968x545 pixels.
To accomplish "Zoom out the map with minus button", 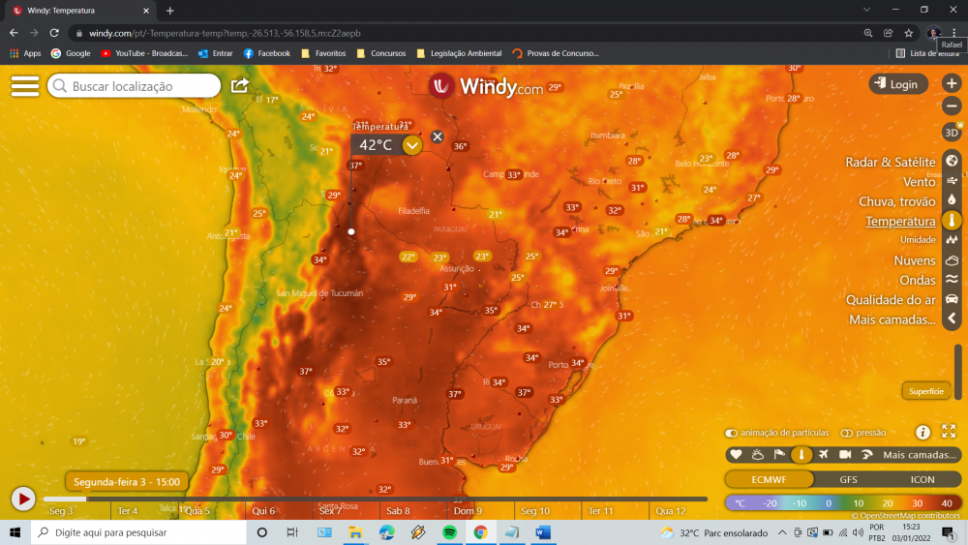I will 952,106.
